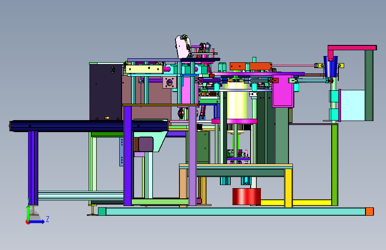Screen dimensions: 386x250
Task: Click the blue Z axis arrow of the triad
Action: click(37, 222)
